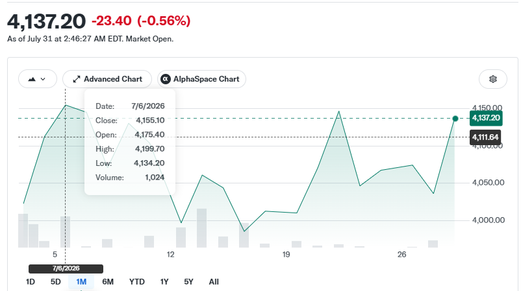Click the expand arrows icon on Advanced Chart
The height and width of the screenshot is (291, 521).
click(77, 79)
